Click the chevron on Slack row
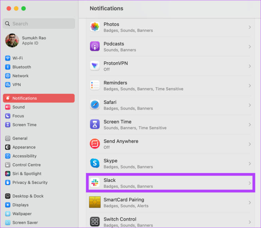This screenshot has width=261, height=228. [250, 183]
